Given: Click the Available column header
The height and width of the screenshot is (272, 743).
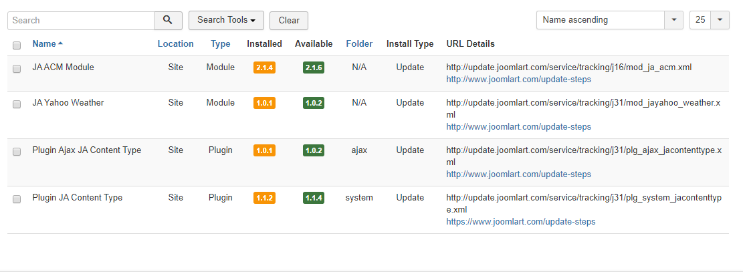Looking at the screenshot, I should click(314, 43).
